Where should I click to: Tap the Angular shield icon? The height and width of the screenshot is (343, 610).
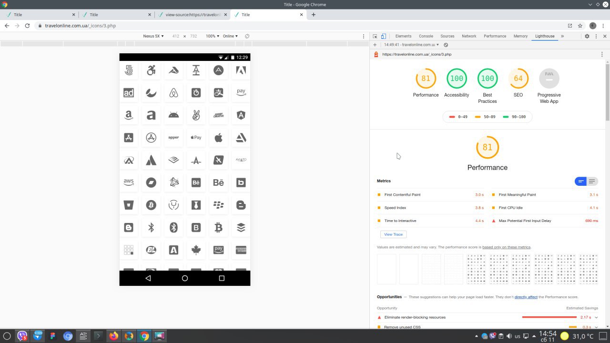coord(241,115)
